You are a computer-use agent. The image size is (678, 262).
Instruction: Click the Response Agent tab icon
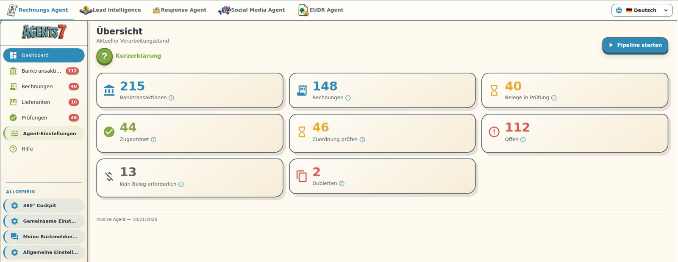coord(156,10)
